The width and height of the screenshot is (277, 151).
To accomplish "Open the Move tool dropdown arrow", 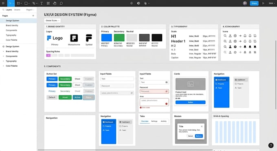I will [13, 3].
